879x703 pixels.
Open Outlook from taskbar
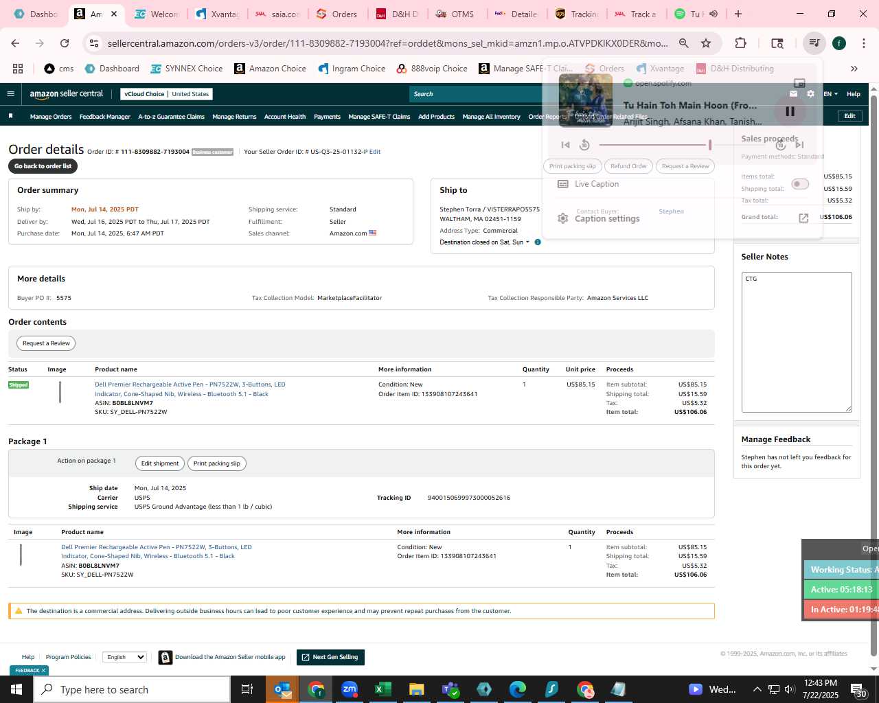coord(282,689)
